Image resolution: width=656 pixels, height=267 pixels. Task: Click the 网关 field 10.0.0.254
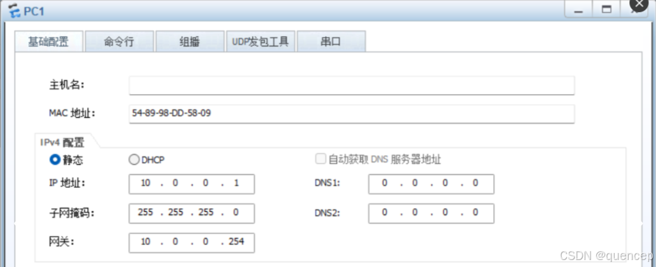click(x=192, y=242)
